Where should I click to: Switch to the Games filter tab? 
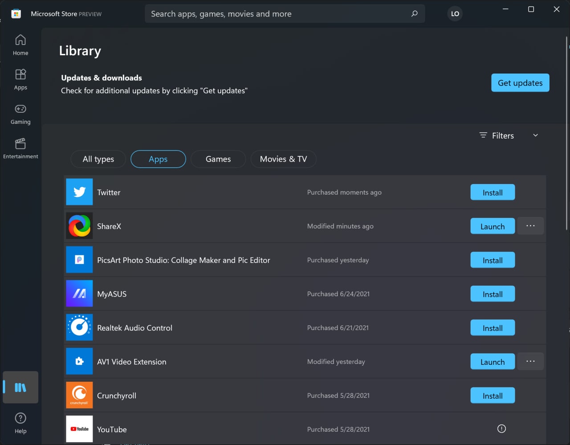tap(218, 159)
